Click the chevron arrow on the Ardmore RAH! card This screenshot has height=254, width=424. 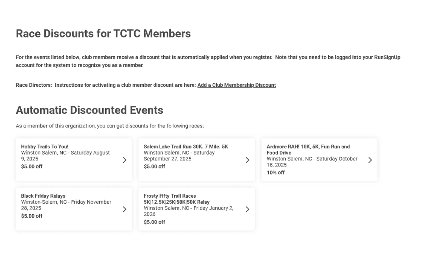tap(370, 160)
